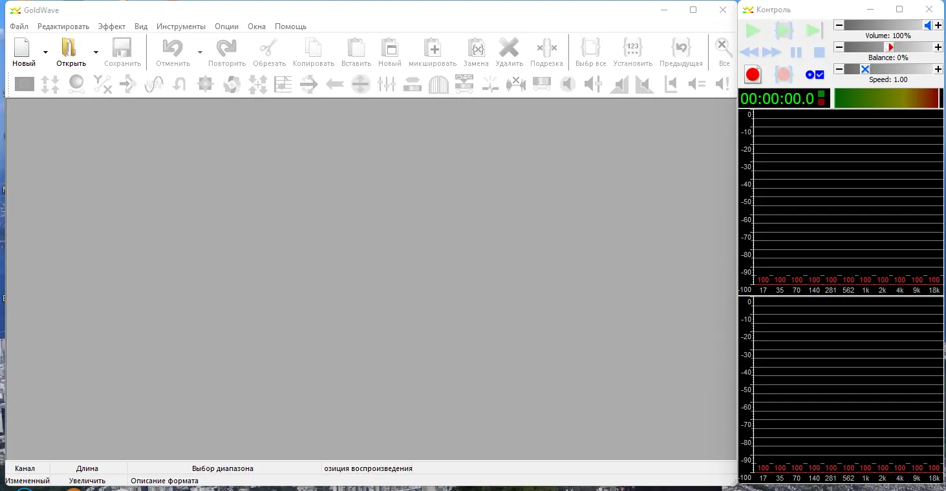This screenshot has width=946, height=491.
Task: Click the arched gate effect icon
Action: tap(438, 84)
